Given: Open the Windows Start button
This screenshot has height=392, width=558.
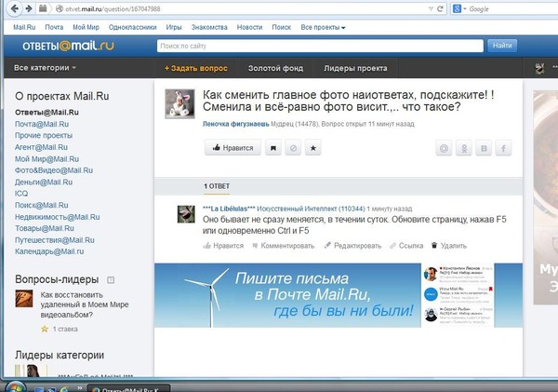Looking at the screenshot, I should [x=14, y=387].
